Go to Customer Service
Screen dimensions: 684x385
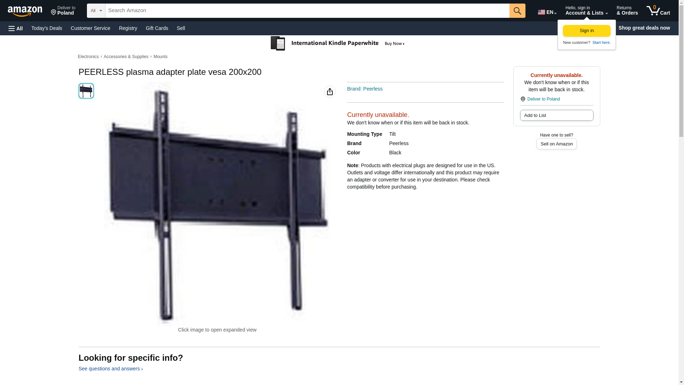coord(90,28)
